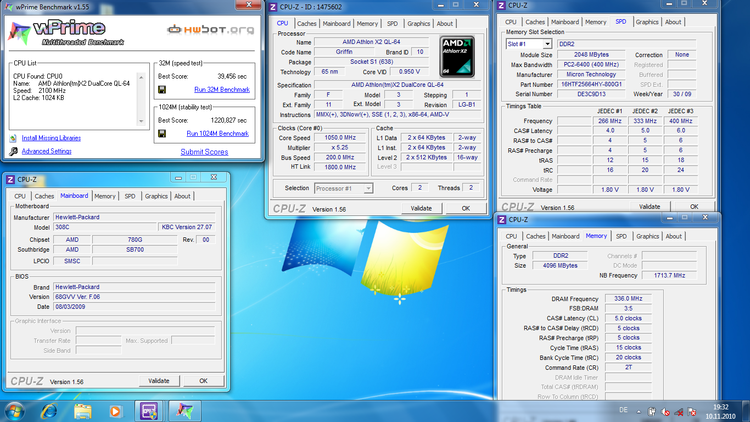Select the Memory tab in the SPD window
750x422 pixels.
596,22
